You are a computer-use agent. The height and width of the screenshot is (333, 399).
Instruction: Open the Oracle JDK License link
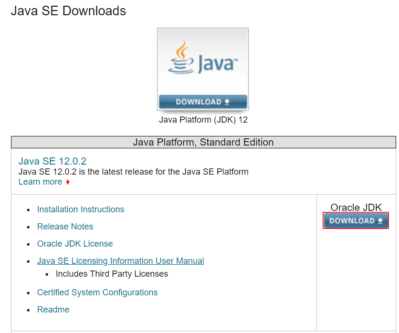point(75,244)
